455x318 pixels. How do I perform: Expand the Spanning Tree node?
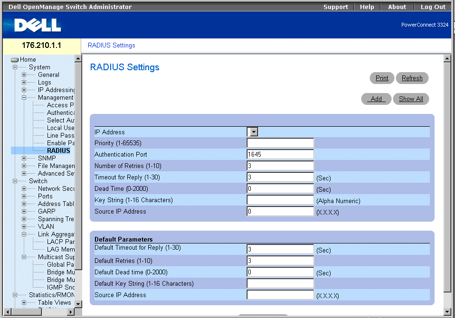point(24,219)
